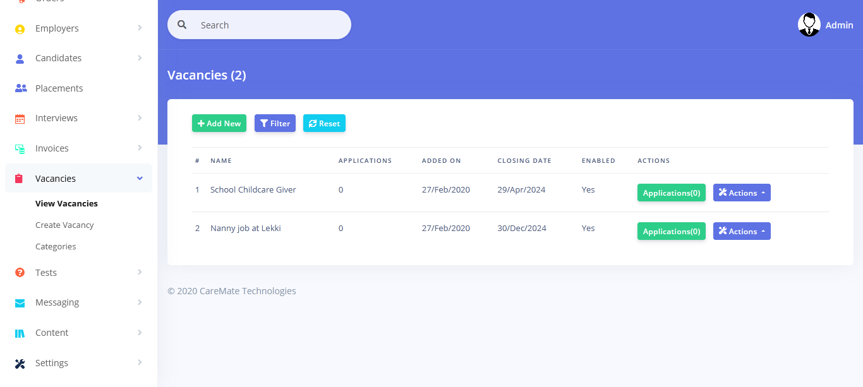View Applications(0) for Nanny job at Lekki

click(671, 231)
